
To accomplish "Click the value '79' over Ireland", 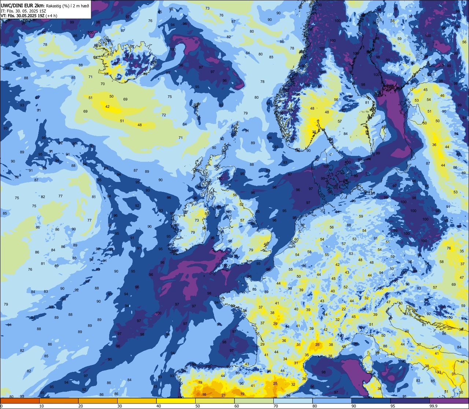I will click(193, 232).
